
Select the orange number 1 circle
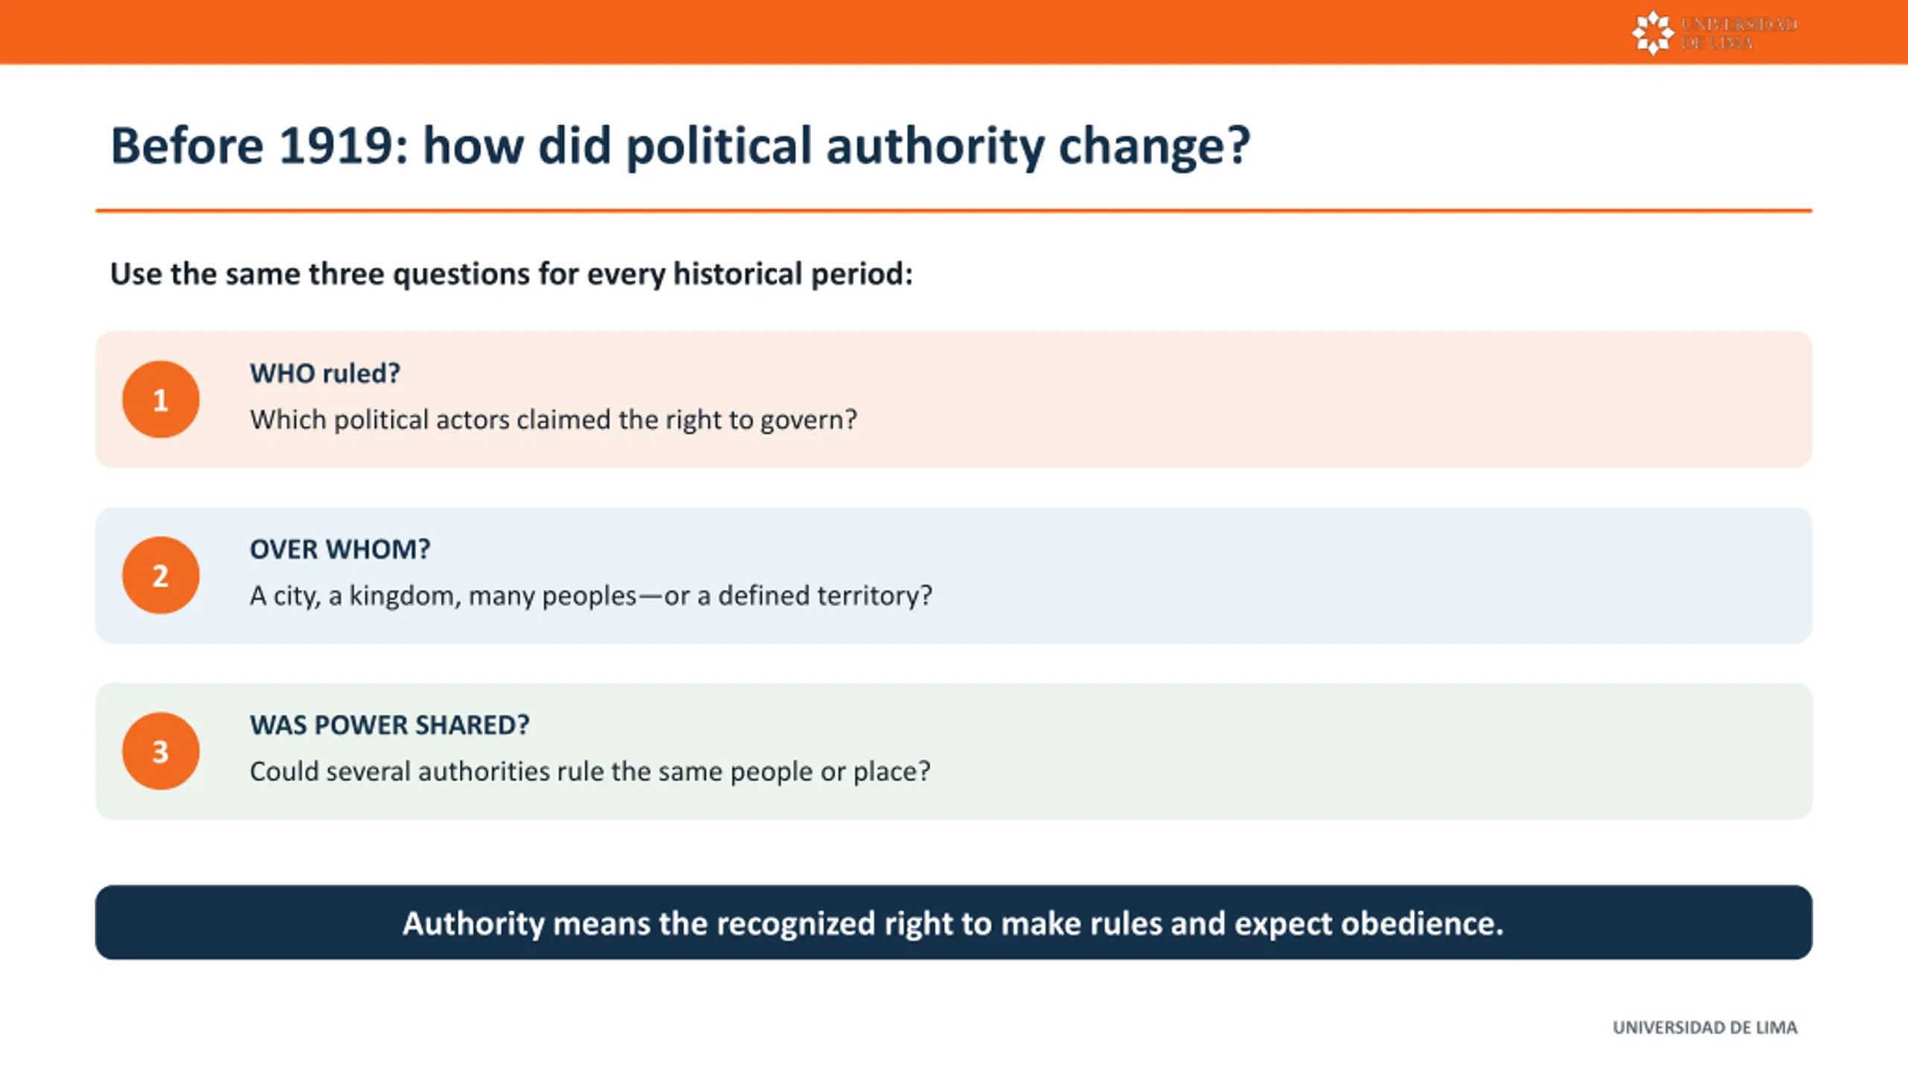161,399
